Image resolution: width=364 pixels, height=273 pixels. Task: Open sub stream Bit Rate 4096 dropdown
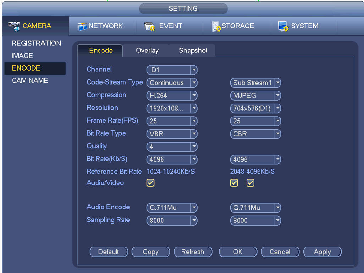256,160
